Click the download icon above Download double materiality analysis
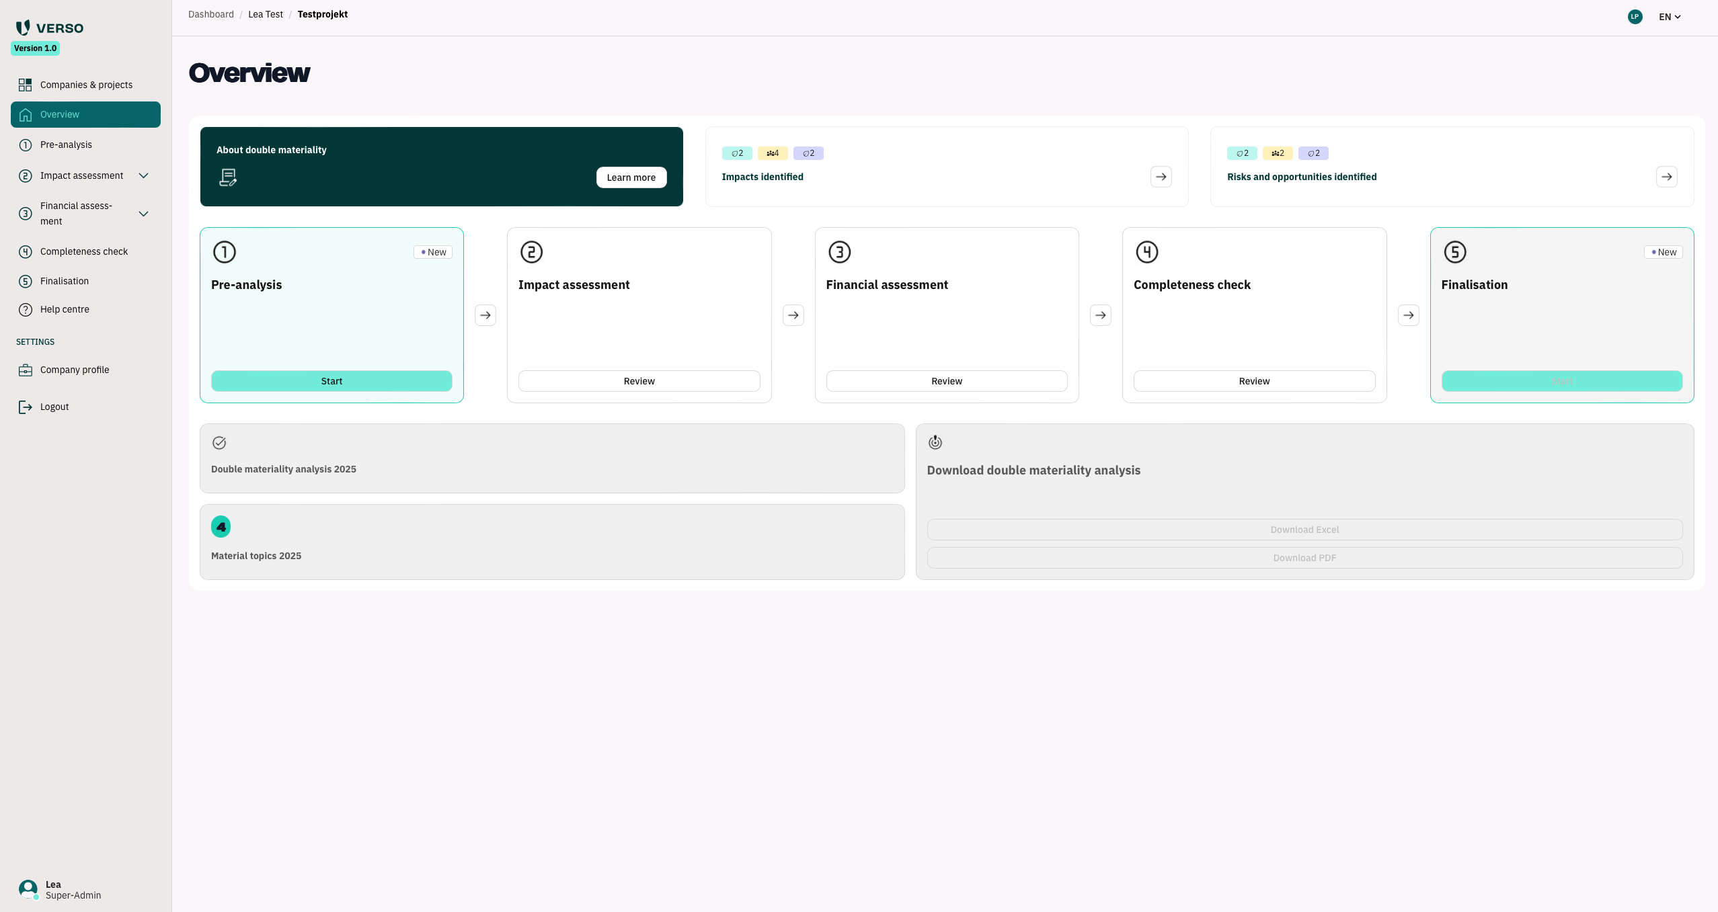This screenshot has width=1718, height=912. point(935,442)
